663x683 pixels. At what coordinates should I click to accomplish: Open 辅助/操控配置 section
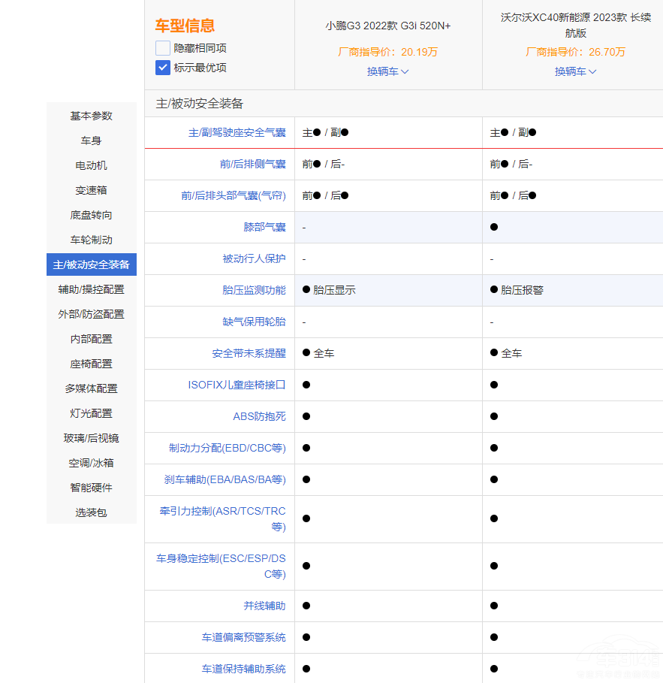pyautogui.click(x=92, y=289)
